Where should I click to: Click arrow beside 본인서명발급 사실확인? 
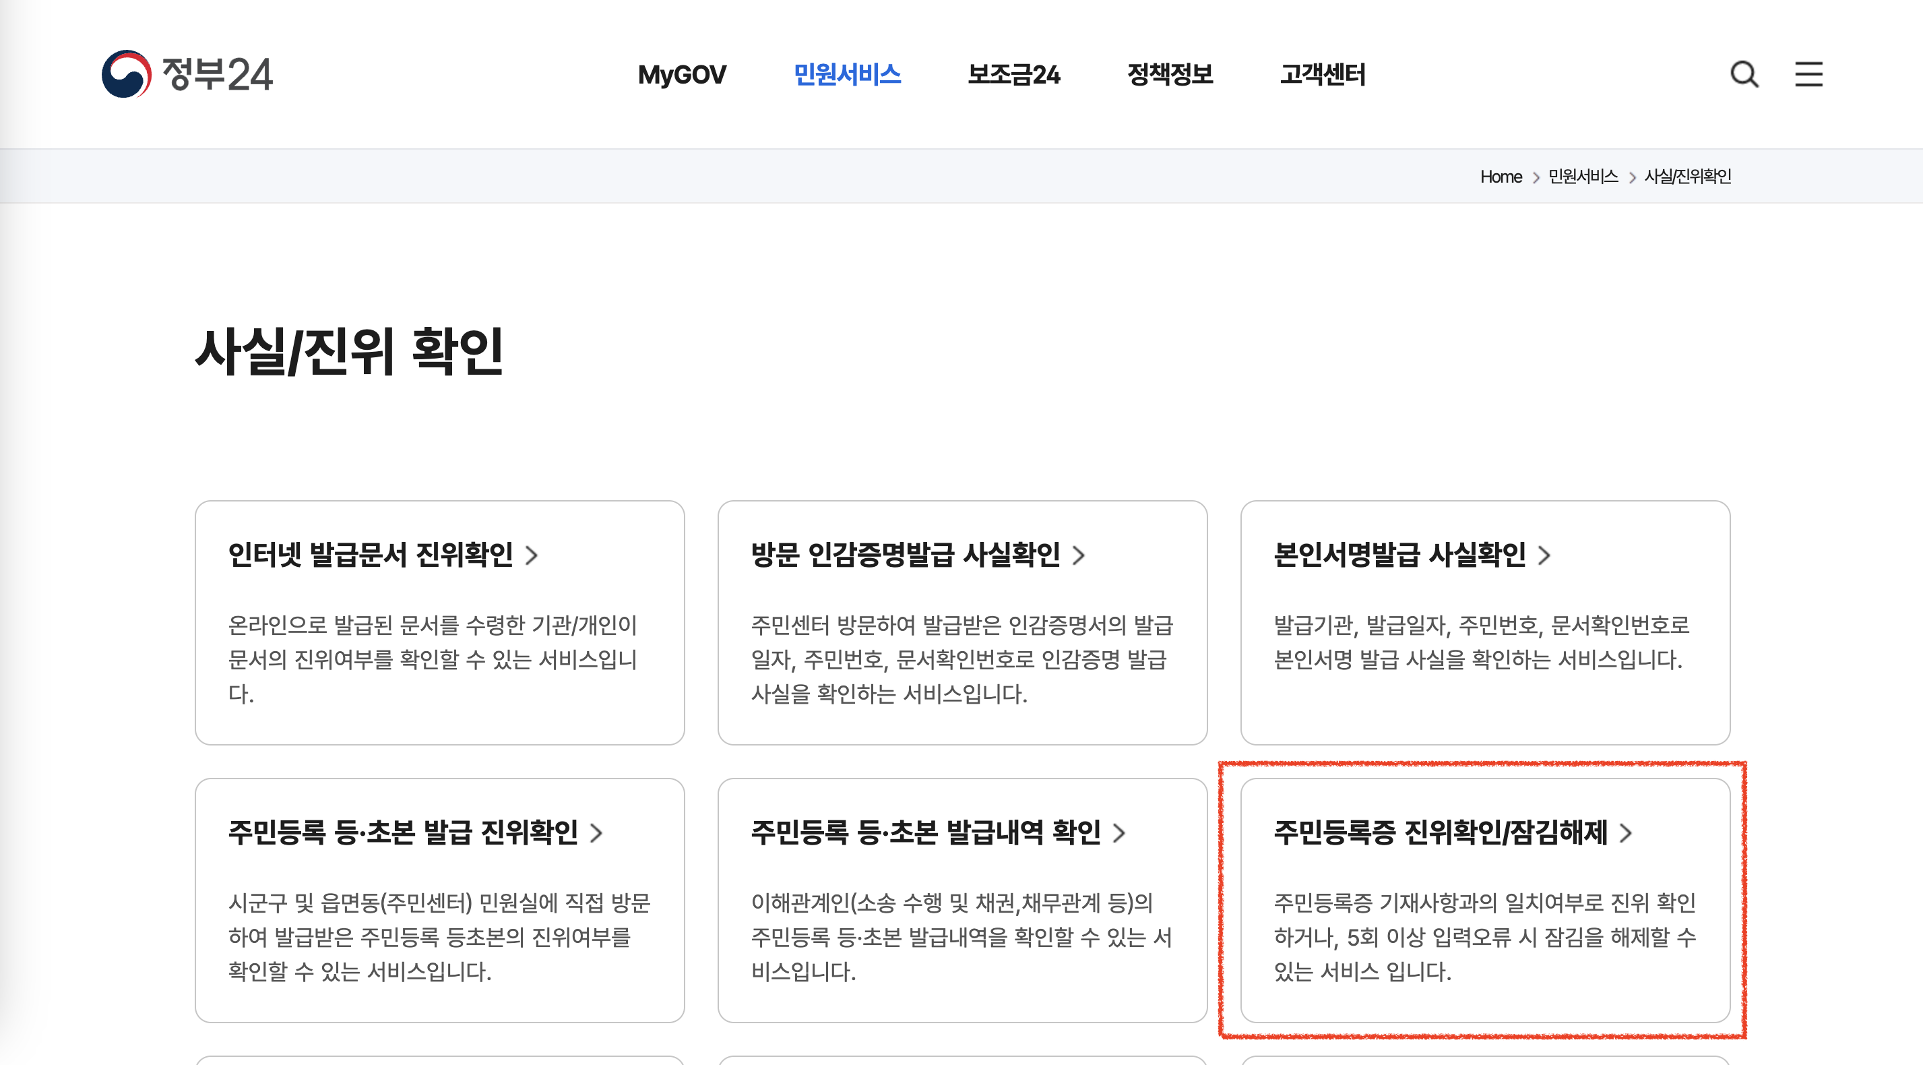pos(1544,555)
